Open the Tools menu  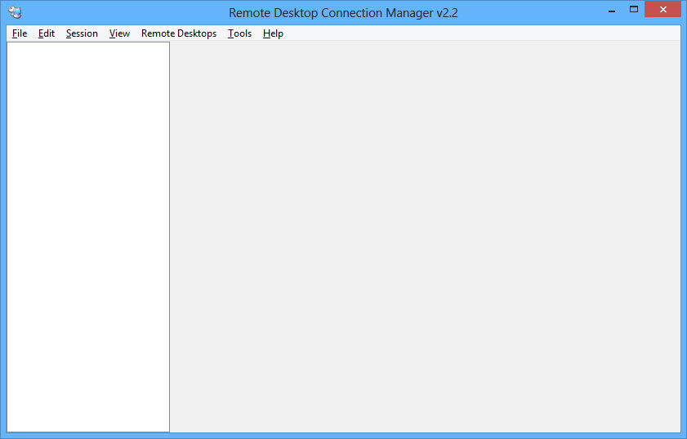point(239,33)
